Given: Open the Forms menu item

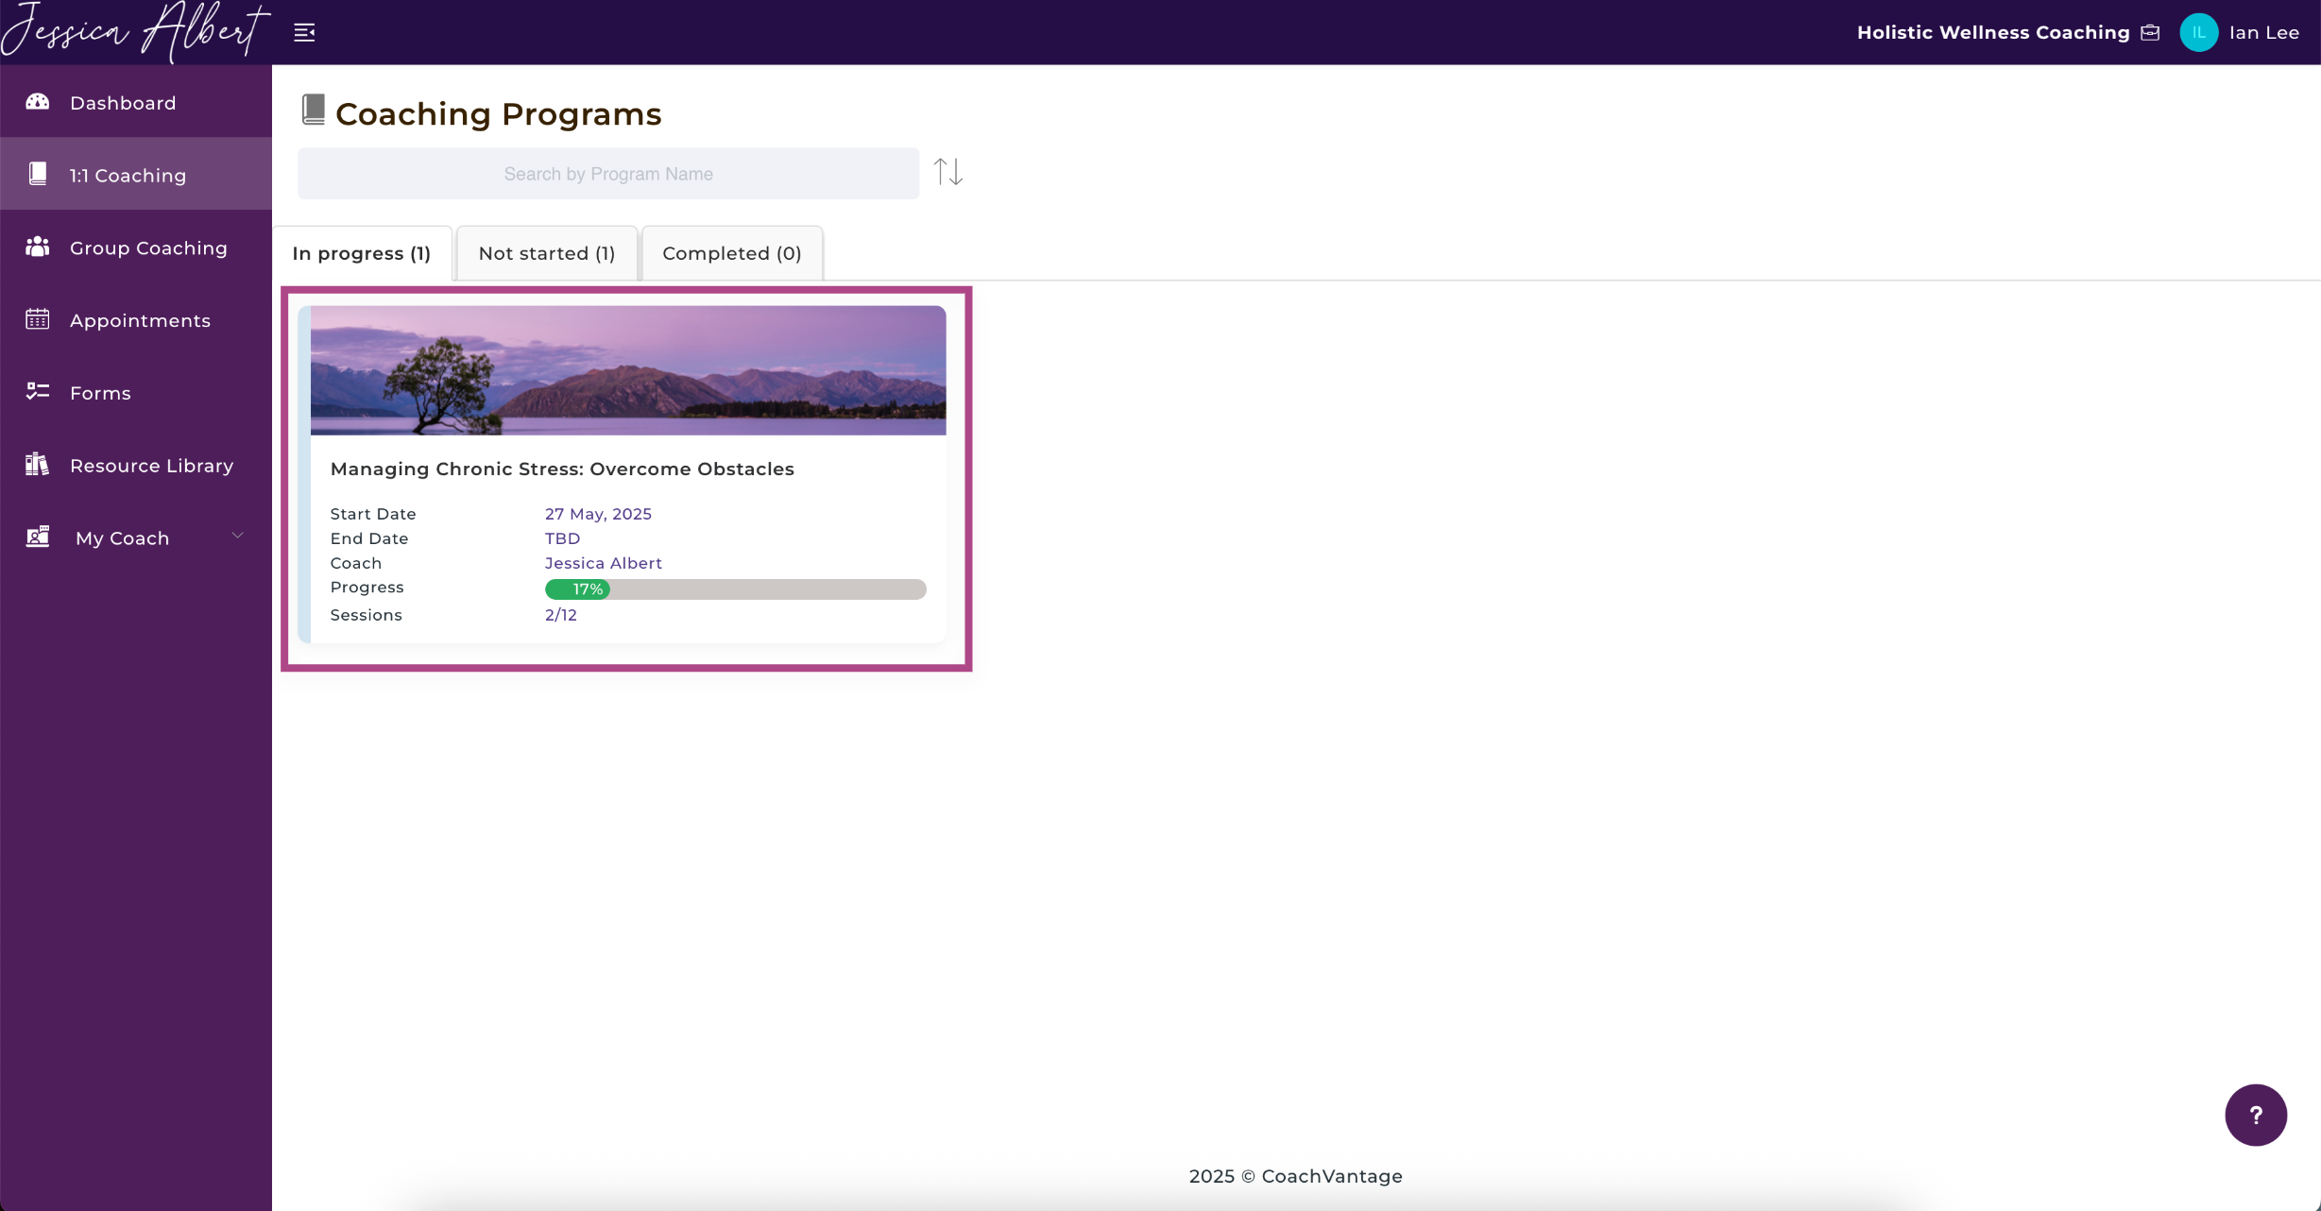Looking at the screenshot, I should (136, 393).
